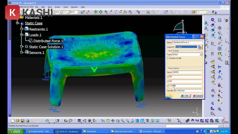Open the Edit menu
The image size is (238, 134).
pos(43,7)
